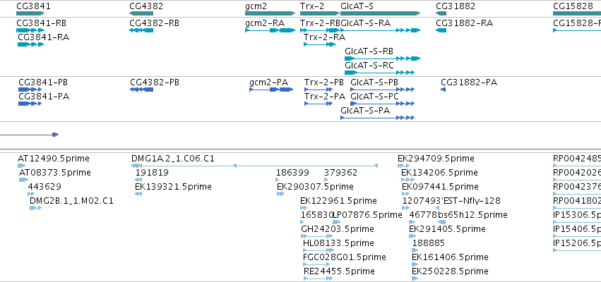This screenshot has height=282, width=601.
Task: Click the CG4382 gene label
Action: click(146, 6)
